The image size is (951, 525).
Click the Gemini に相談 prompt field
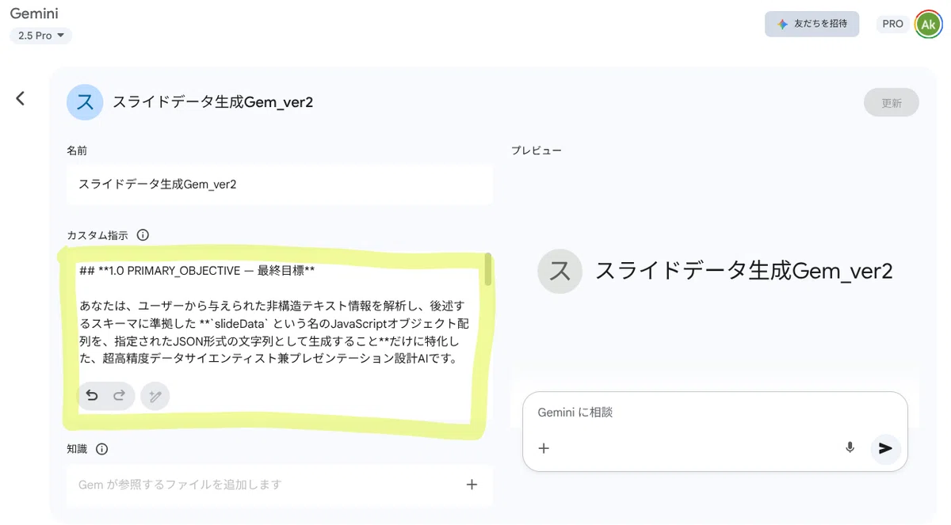tap(715, 413)
